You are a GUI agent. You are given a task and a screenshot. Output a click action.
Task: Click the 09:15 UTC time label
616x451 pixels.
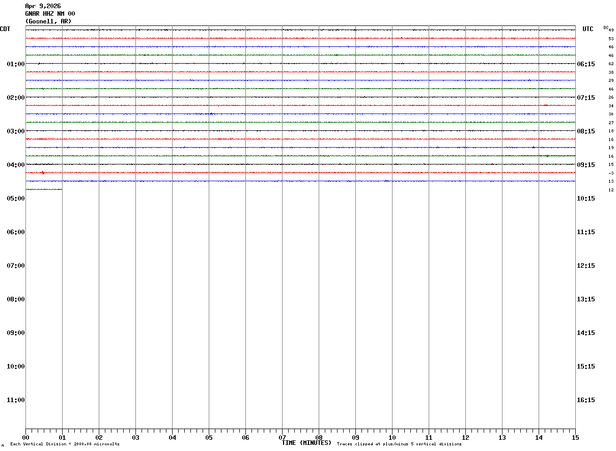pos(586,165)
